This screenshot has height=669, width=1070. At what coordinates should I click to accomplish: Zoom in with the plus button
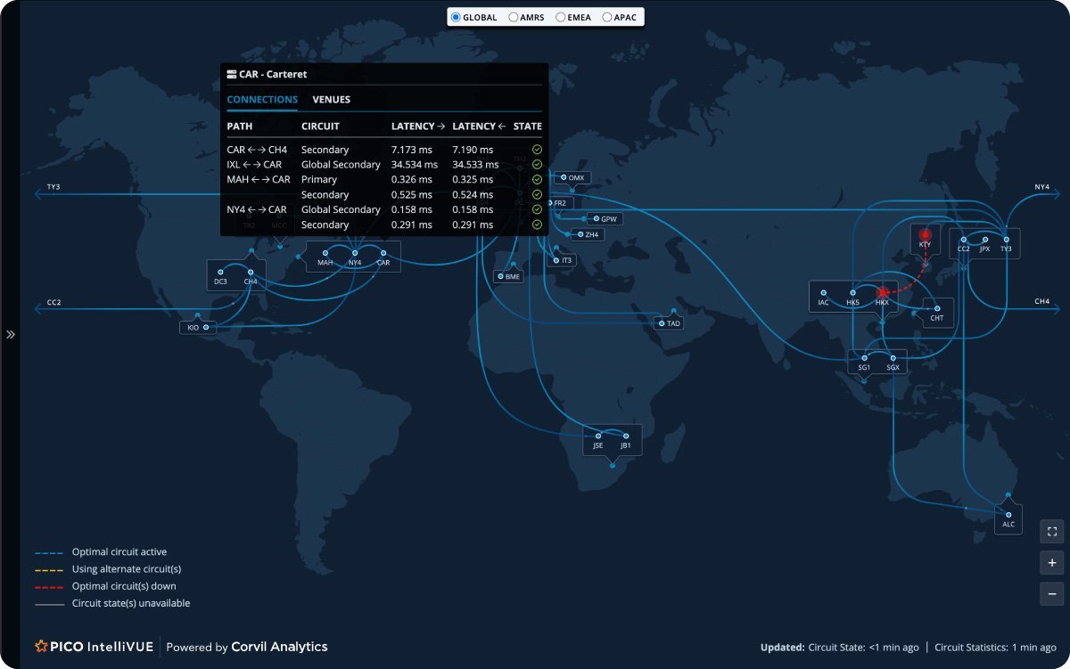[x=1052, y=563]
